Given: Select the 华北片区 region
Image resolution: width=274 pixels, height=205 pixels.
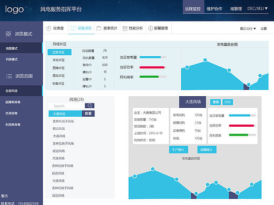Looking at the screenshot, I should click(58, 60).
